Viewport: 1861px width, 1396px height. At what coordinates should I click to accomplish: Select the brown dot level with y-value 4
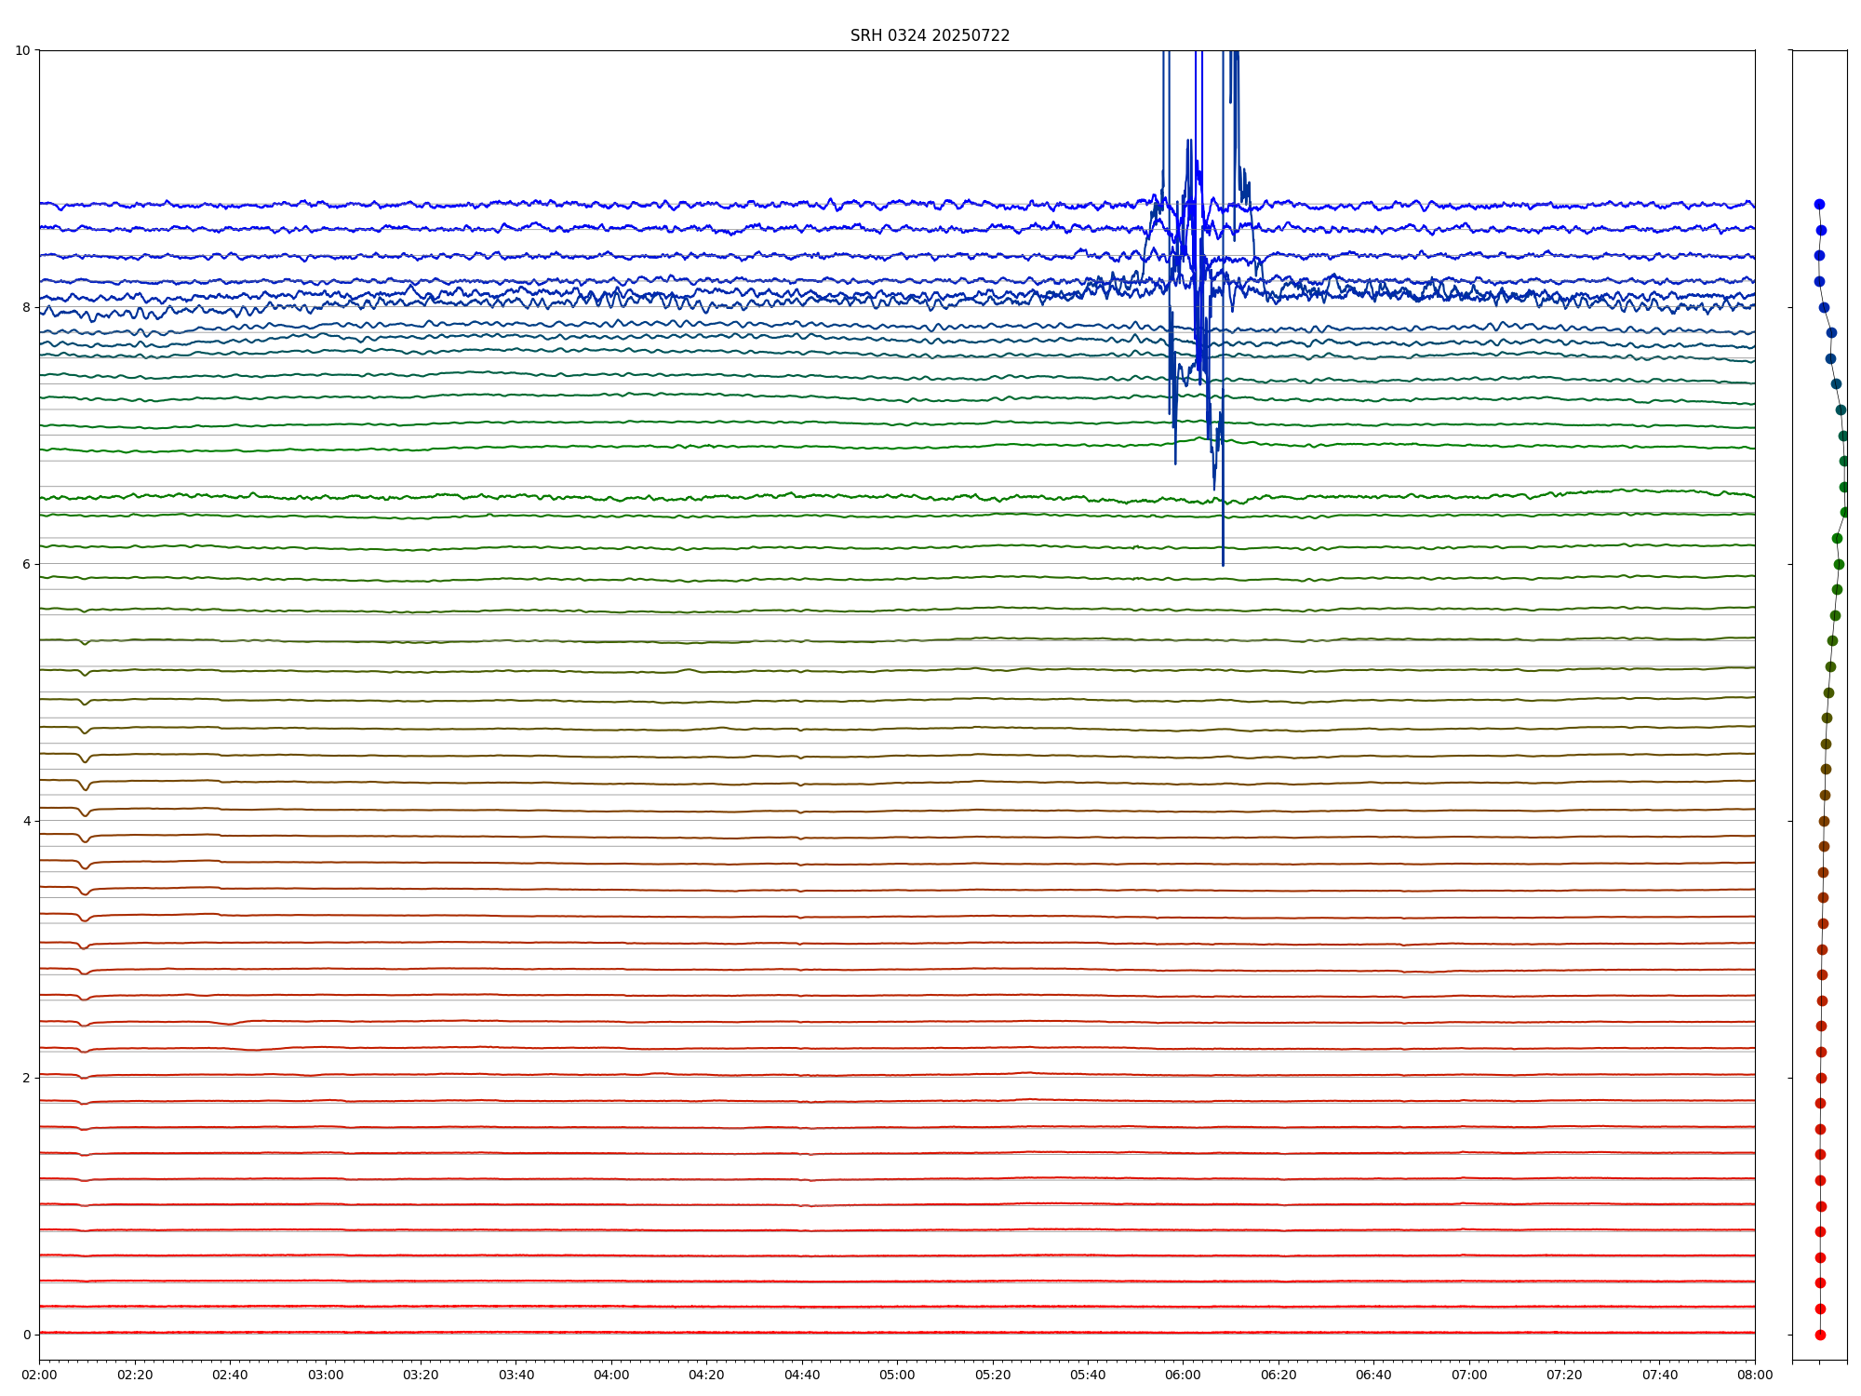click(x=1824, y=821)
